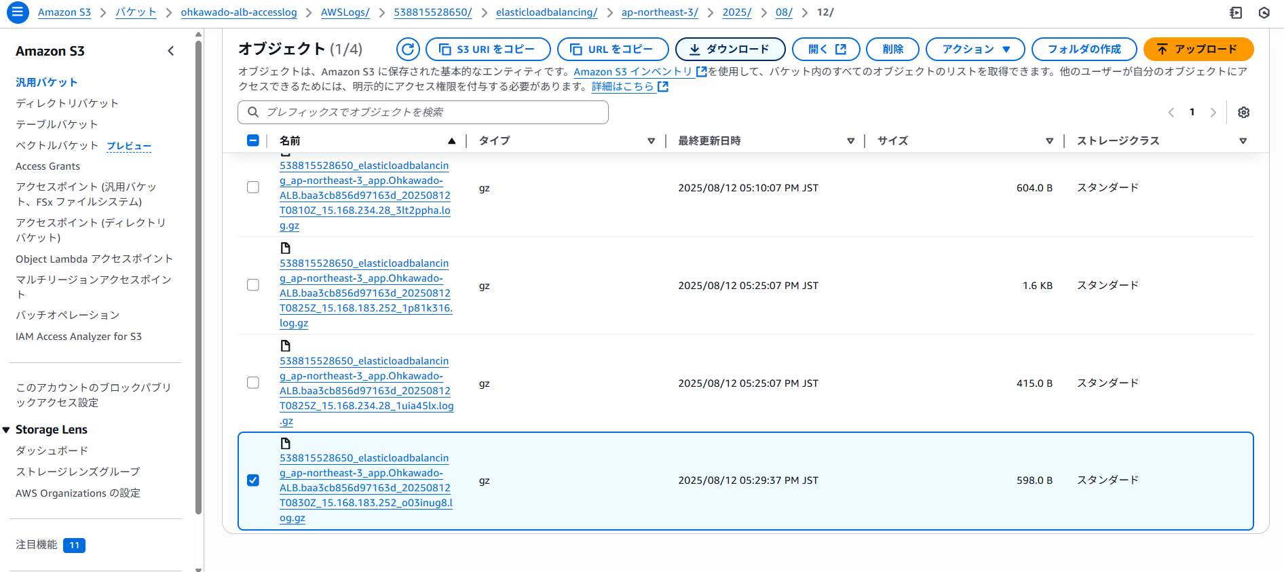This screenshot has height=572, width=1284.
Task: Sort by タイプ column arrow
Action: [651, 141]
